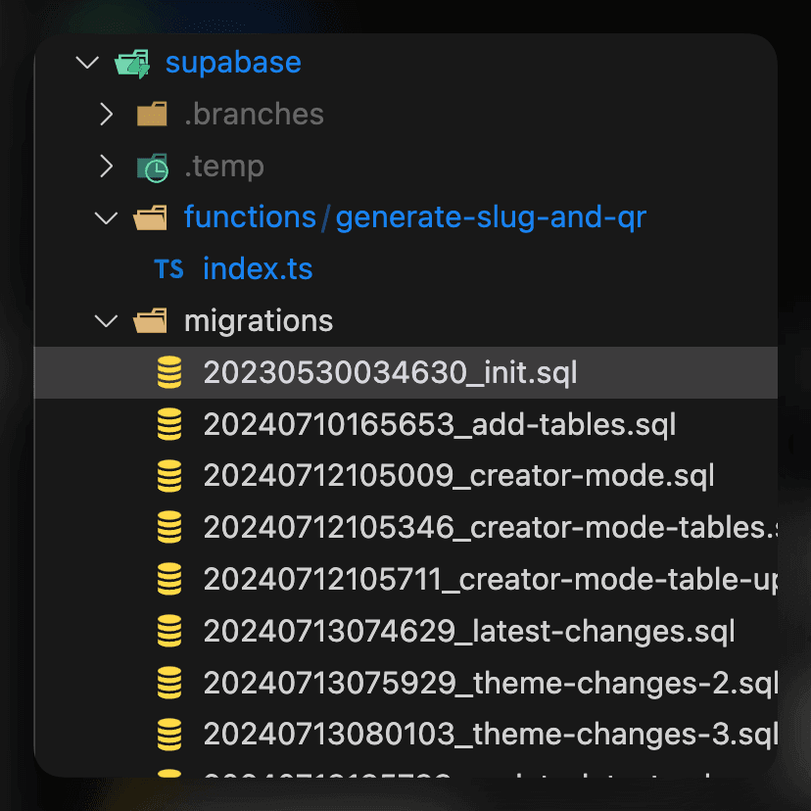
Task: Expand the .temp folder arrow
Action: click(107, 167)
